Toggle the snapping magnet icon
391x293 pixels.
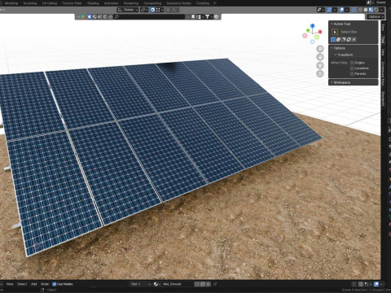[x=152, y=10]
